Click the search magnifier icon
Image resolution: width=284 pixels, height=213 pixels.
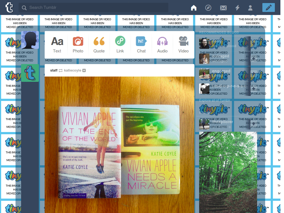[24, 8]
